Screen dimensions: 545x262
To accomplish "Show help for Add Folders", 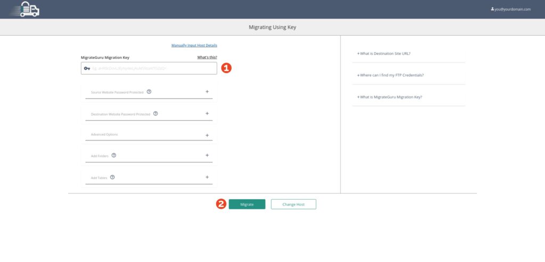I will 114,155.
